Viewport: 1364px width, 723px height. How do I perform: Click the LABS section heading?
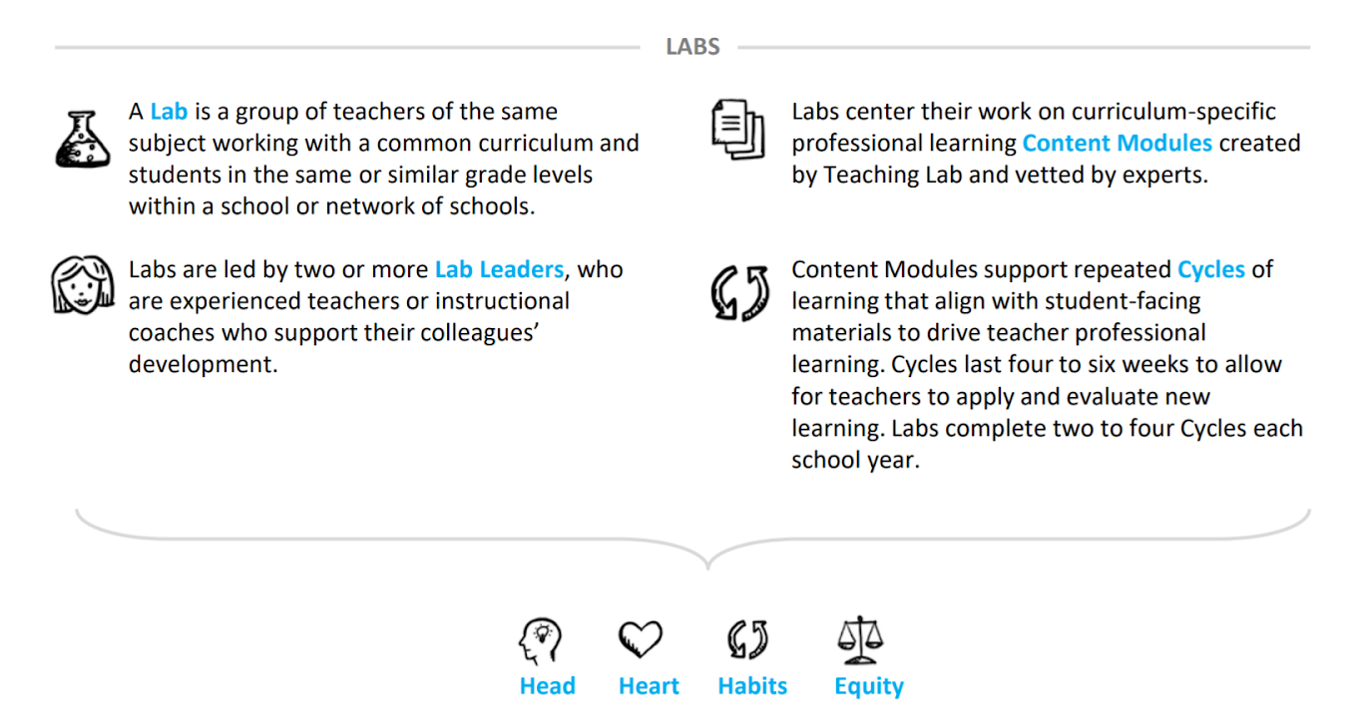[x=692, y=47]
